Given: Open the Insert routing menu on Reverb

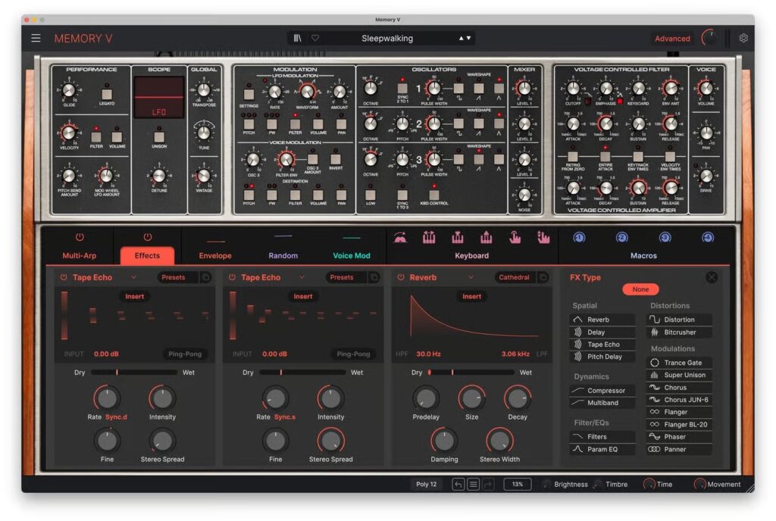Looking at the screenshot, I should click(x=471, y=296).
